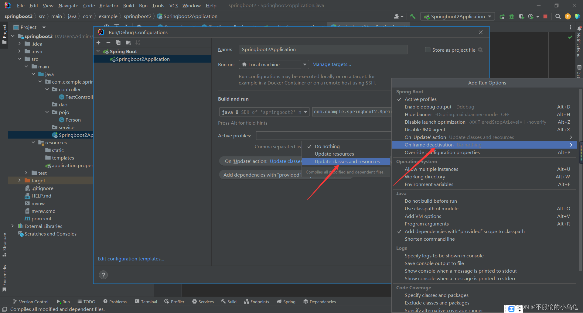The height and width of the screenshot is (313, 583).
Task: Click the Update classes link beside On 'Update' action
Action: tap(285, 161)
